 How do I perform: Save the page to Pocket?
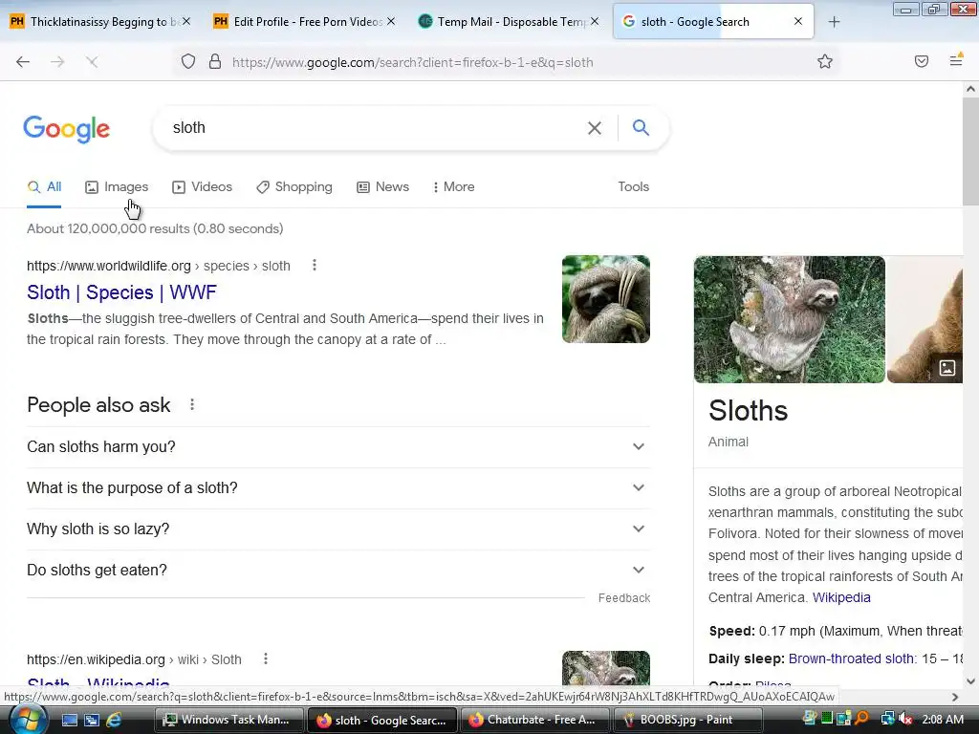click(921, 61)
